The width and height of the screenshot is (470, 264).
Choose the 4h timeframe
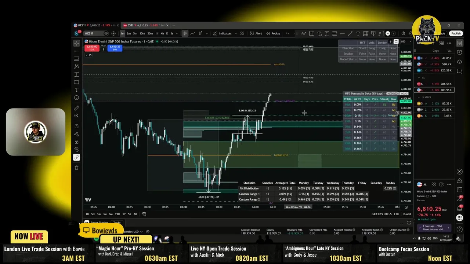(162, 33)
